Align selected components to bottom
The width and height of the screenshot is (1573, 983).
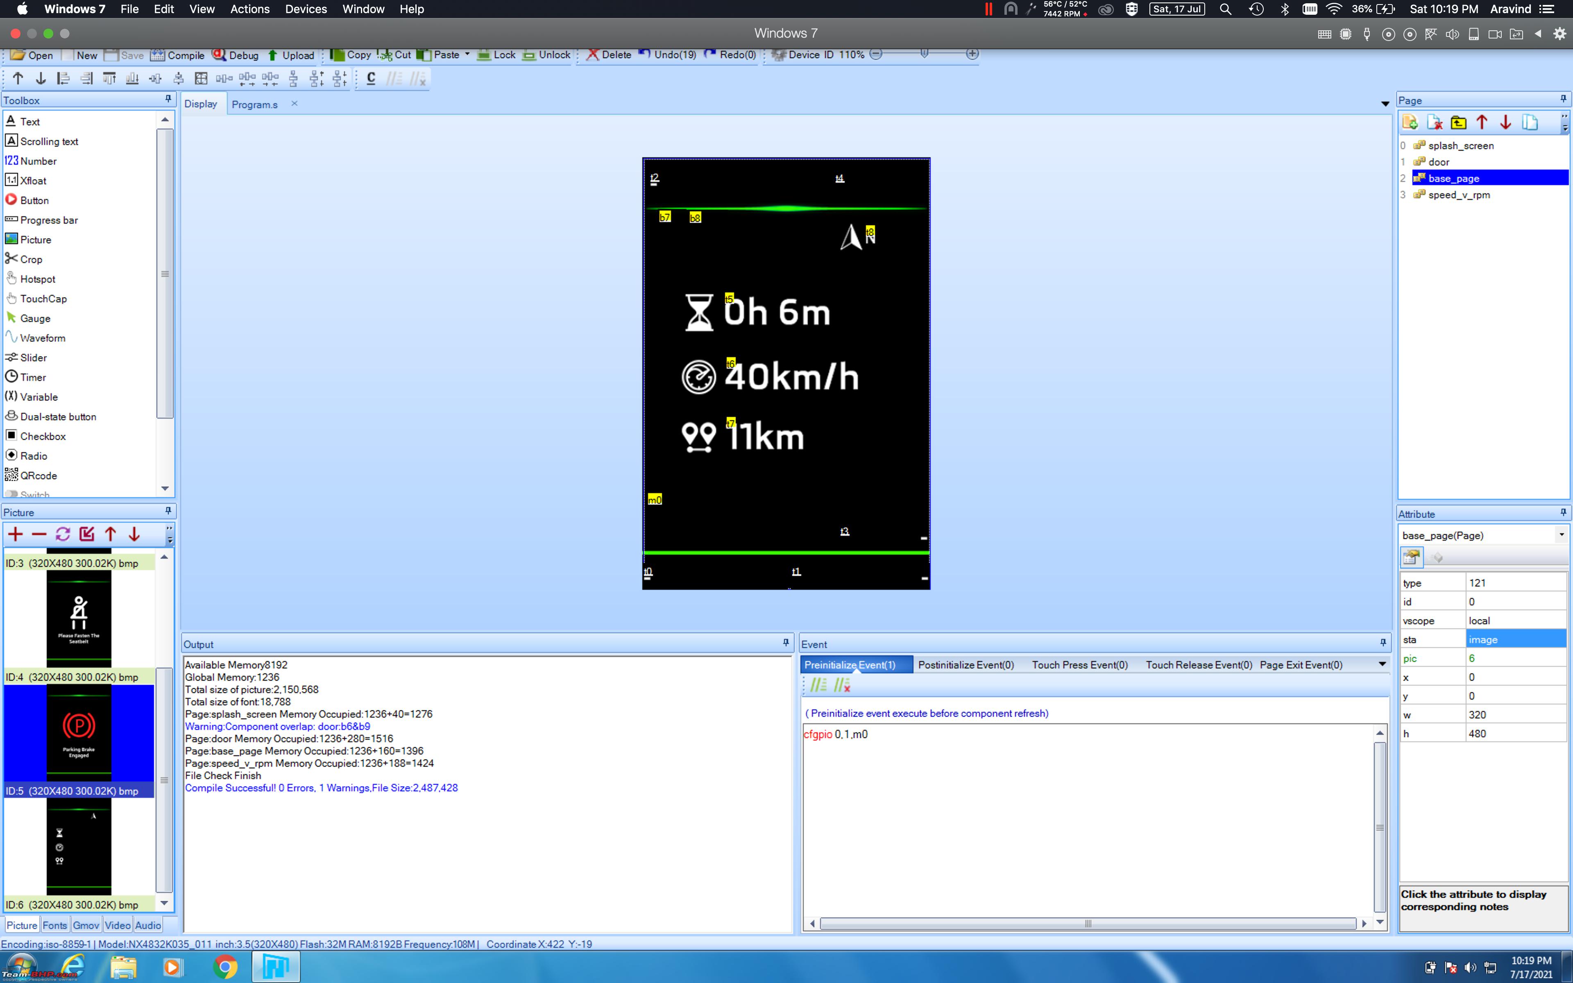point(132,79)
